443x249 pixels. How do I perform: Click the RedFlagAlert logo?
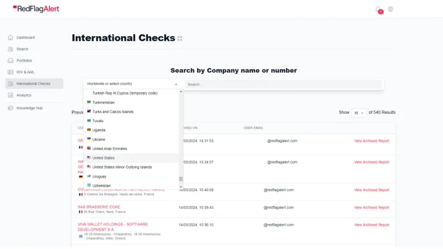coord(36,9)
